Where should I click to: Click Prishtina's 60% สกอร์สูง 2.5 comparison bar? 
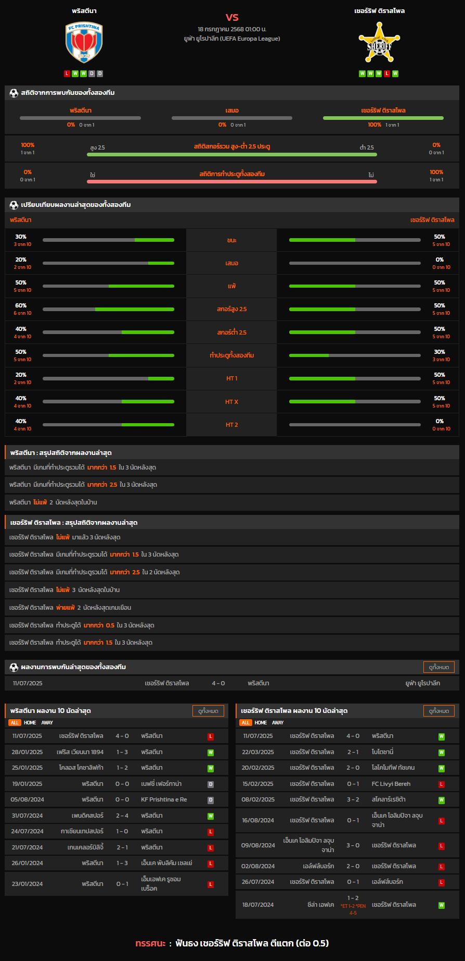coord(108,309)
